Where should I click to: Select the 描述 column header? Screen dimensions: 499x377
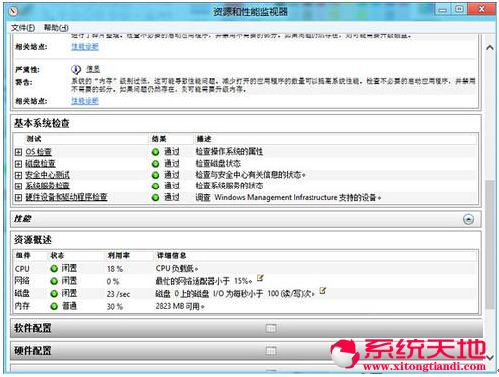click(x=204, y=139)
